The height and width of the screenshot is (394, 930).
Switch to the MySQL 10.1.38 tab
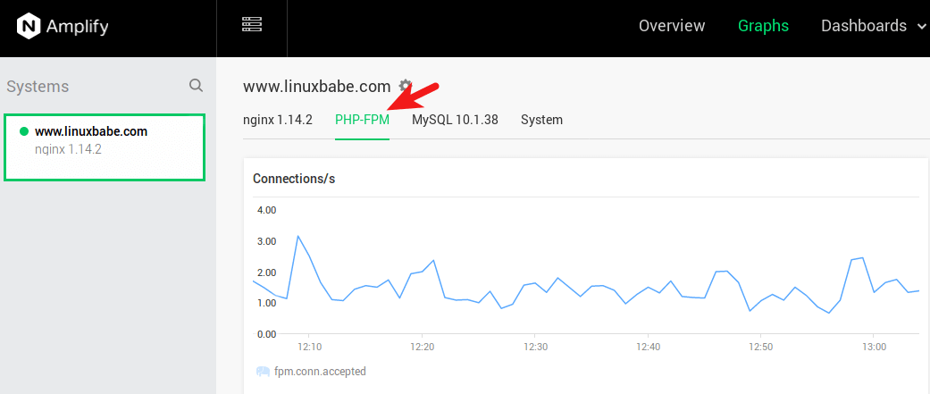(455, 120)
